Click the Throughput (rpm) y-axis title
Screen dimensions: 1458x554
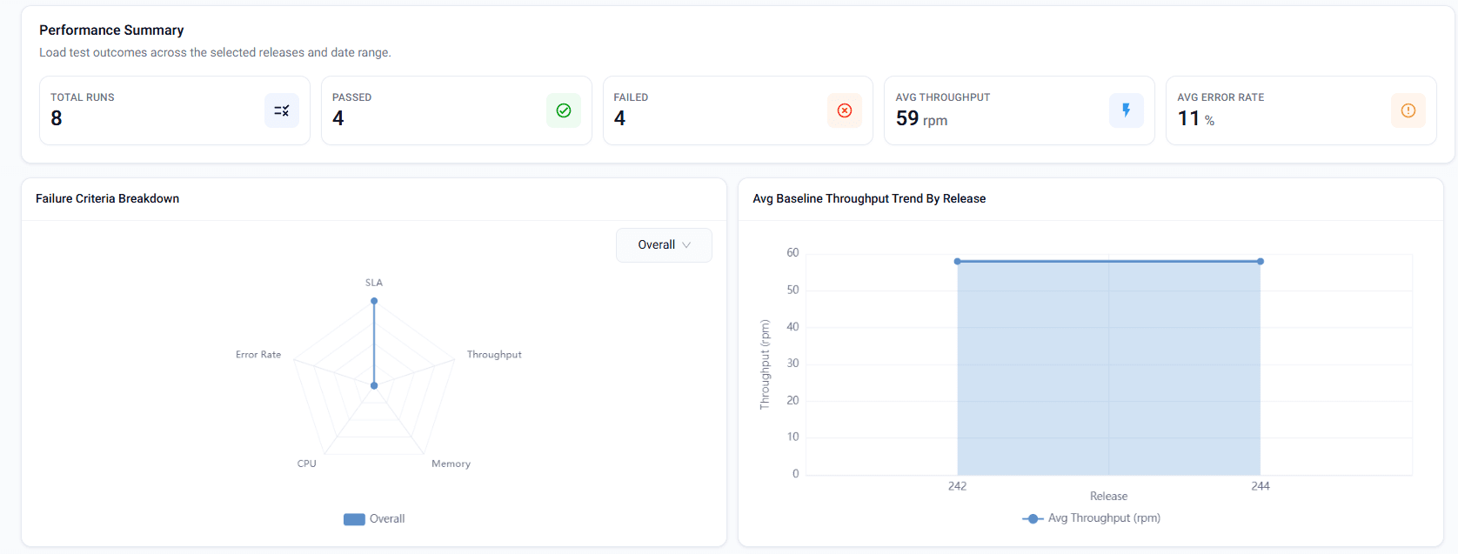tap(765, 364)
